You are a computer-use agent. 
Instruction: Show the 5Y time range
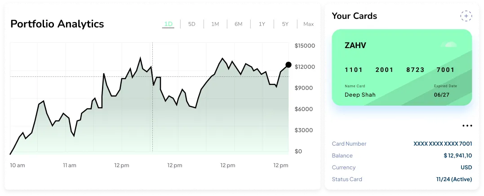pyautogui.click(x=285, y=24)
